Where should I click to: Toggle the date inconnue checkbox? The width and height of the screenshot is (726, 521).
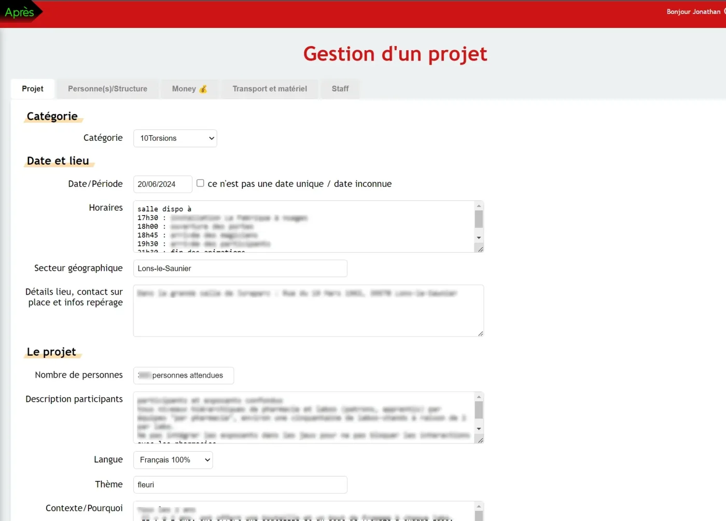click(x=200, y=183)
